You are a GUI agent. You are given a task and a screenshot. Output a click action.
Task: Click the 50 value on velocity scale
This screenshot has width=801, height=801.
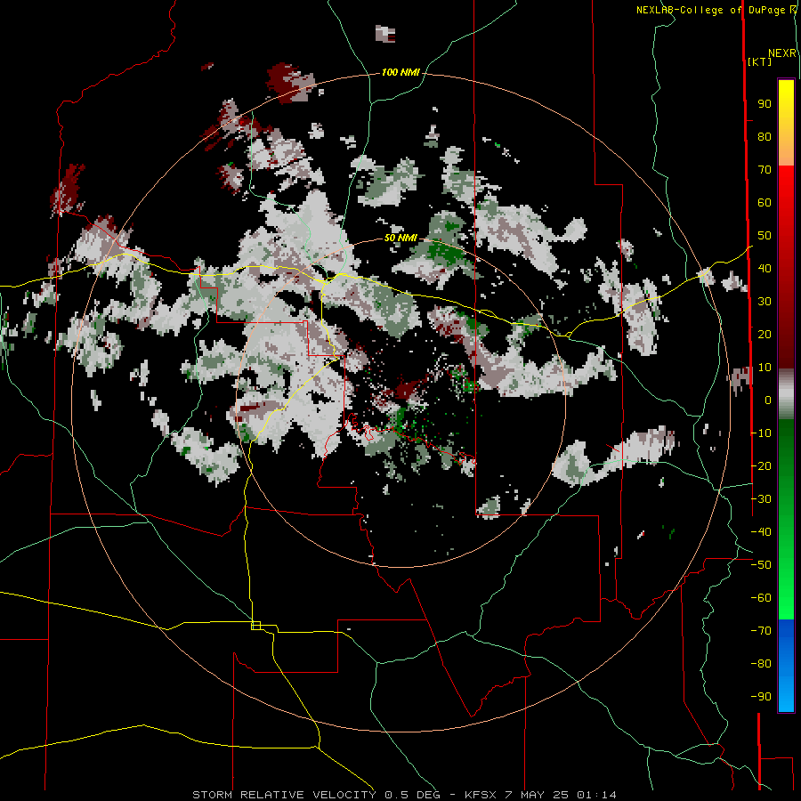[765, 236]
